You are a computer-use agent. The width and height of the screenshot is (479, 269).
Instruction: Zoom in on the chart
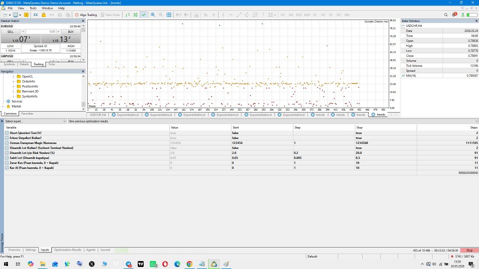[153, 14]
